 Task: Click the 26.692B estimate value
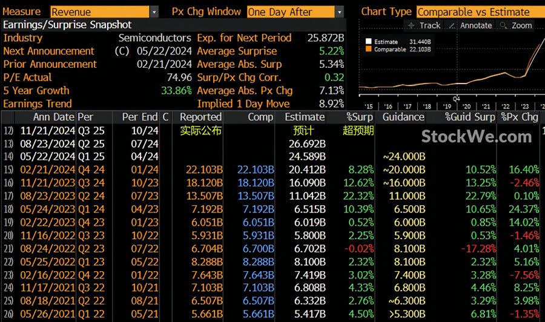coord(307,144)
